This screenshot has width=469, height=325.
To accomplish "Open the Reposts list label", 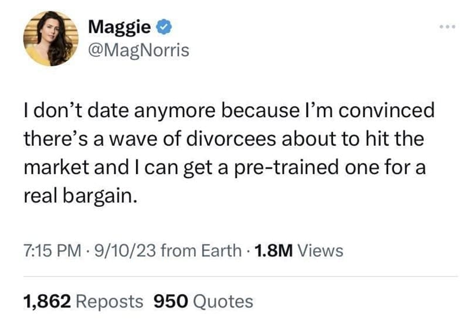I will tap(110, 301).
